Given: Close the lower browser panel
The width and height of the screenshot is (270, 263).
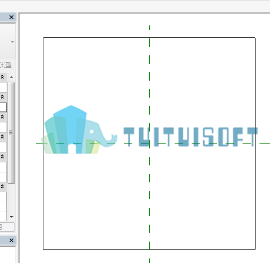Looking at the screenshot, I should pos(11,240).
